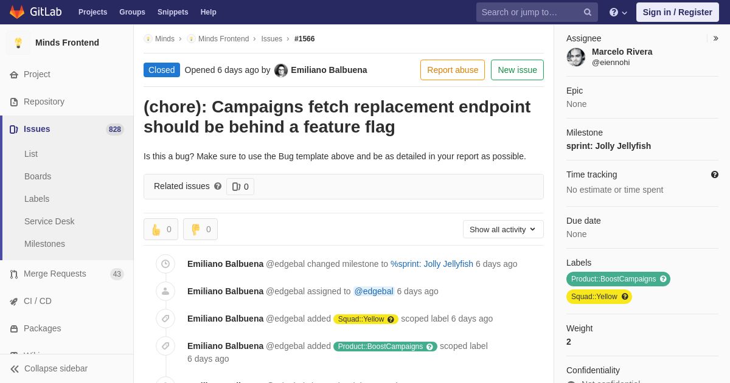Open the Help question mark menu

point(618,12)
